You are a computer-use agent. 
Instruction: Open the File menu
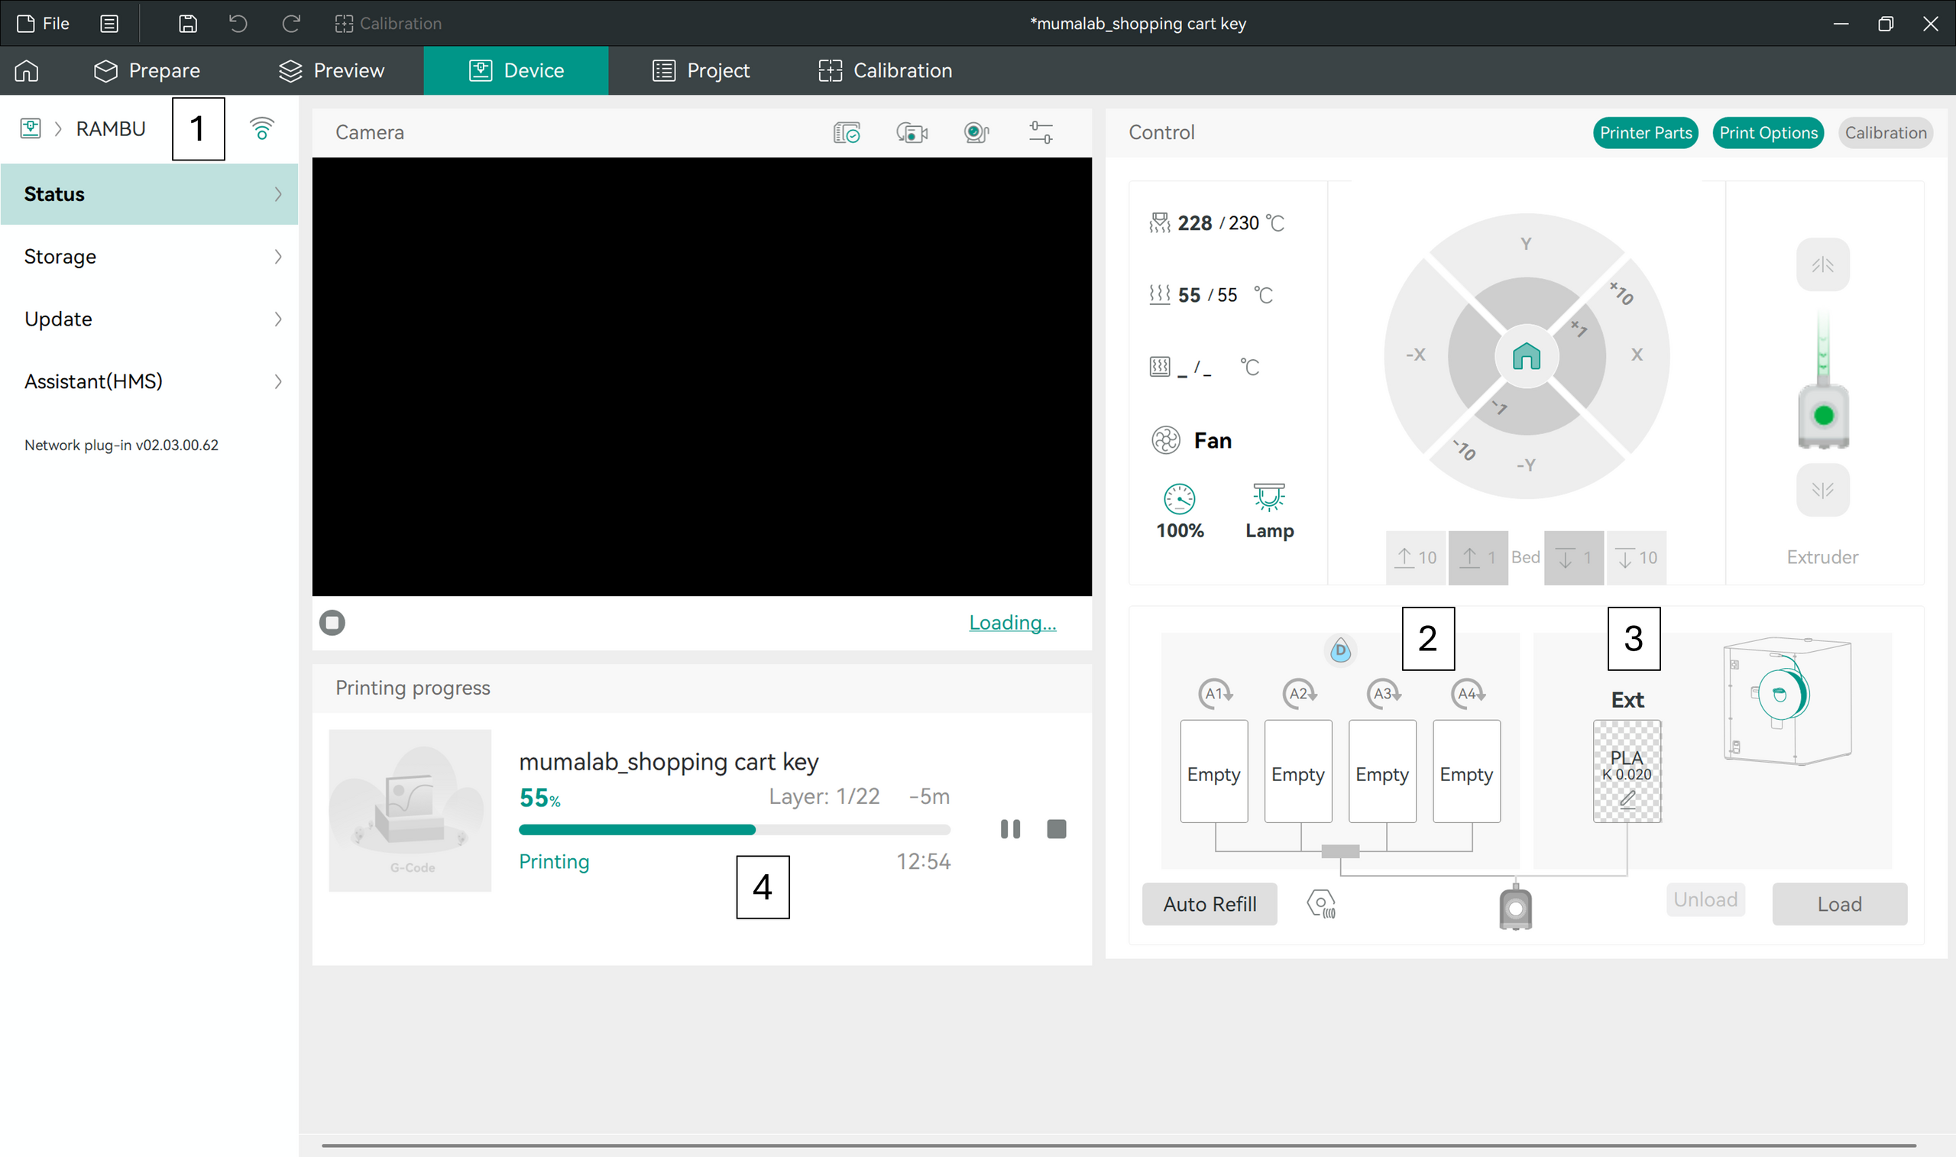coord(44,24)
